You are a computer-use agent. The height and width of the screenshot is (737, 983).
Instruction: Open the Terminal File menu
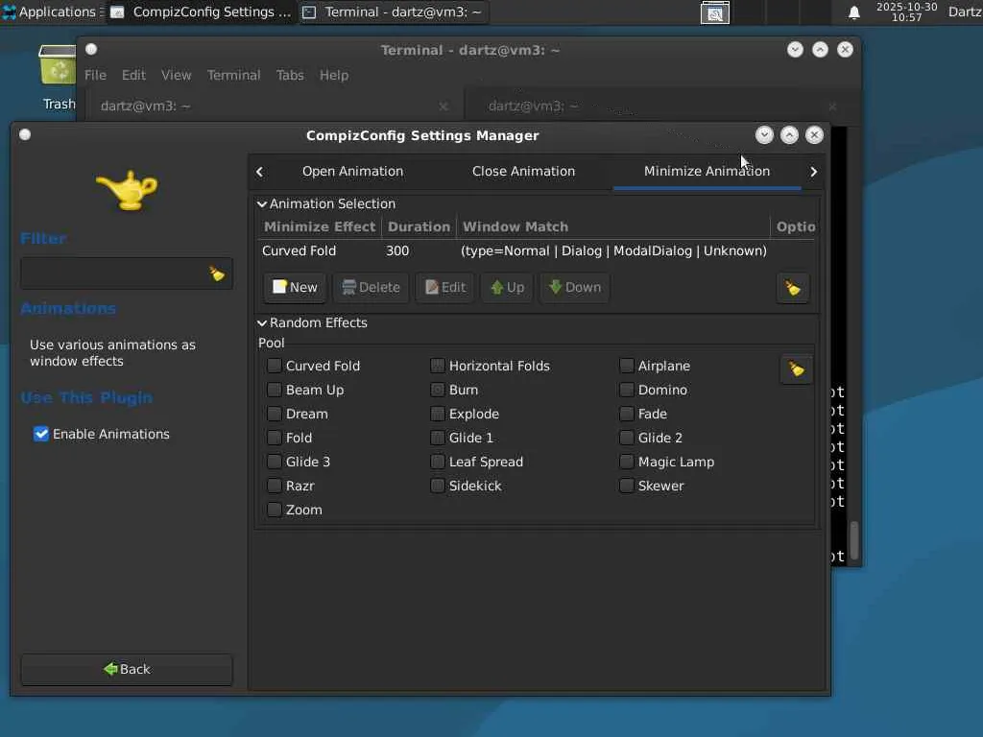coord(95,75)
